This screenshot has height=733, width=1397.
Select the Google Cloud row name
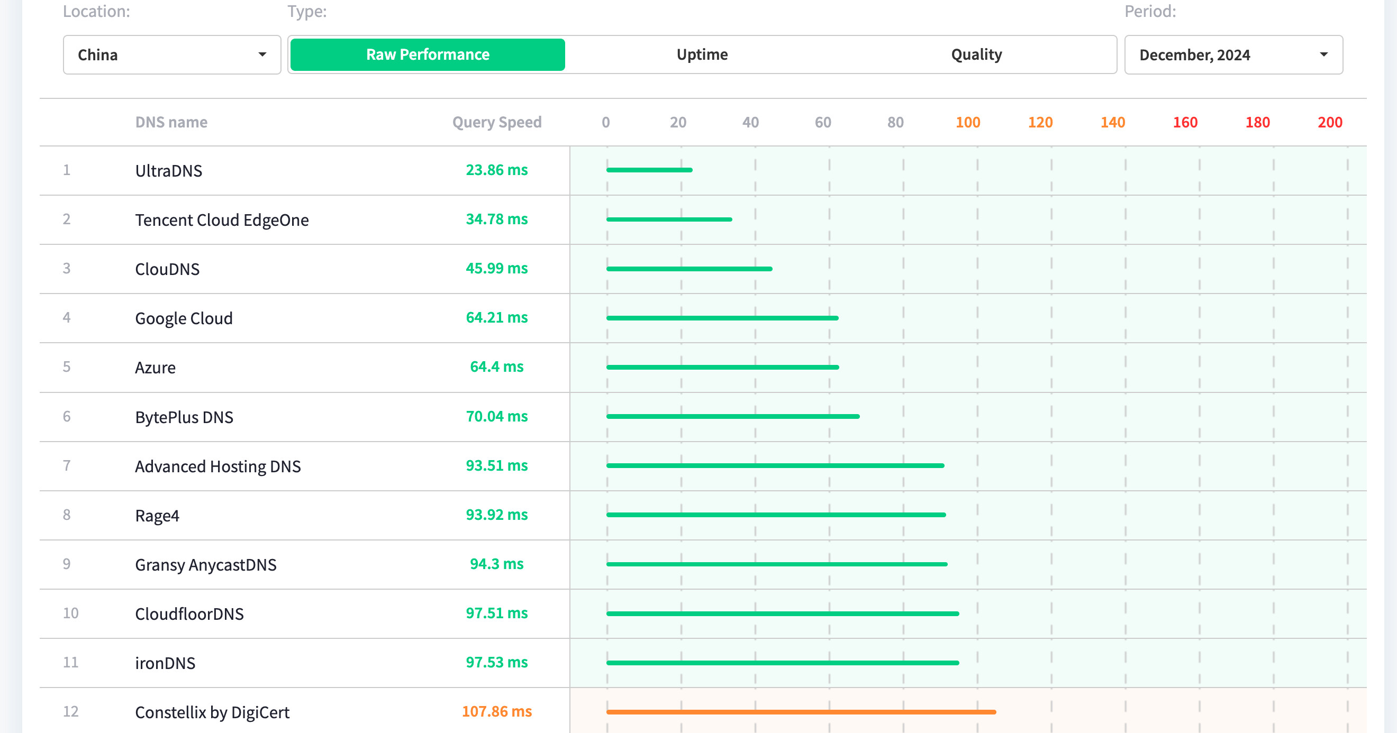point(183,318)
